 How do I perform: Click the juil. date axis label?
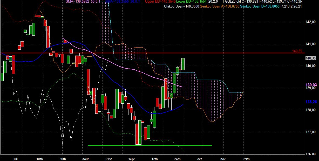click(x=16, y=159)
